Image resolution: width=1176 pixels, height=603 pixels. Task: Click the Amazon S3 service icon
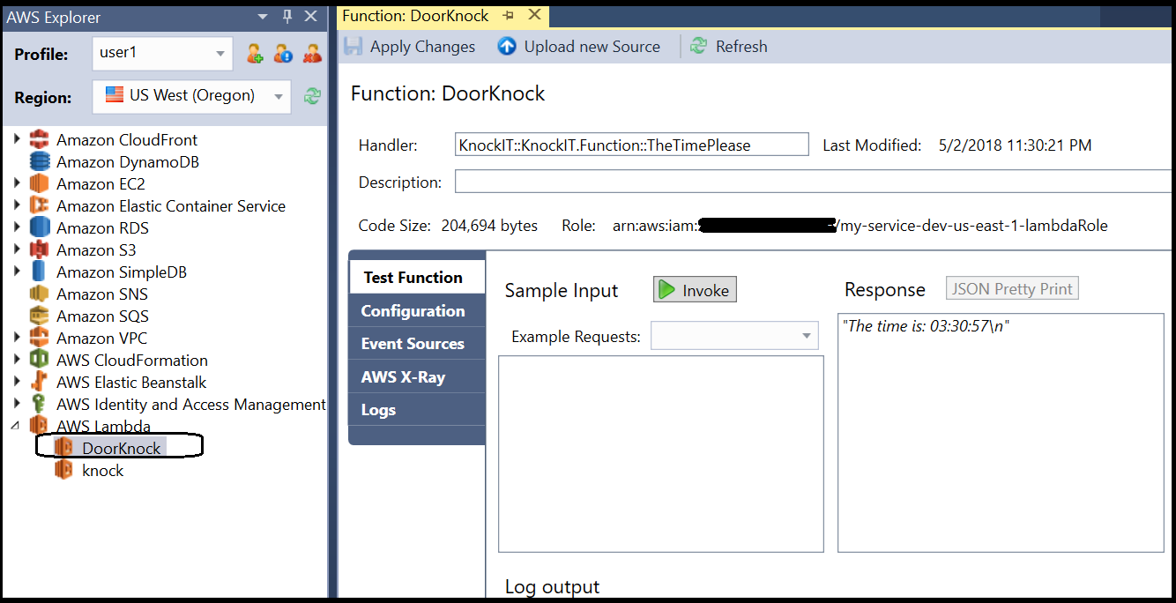pos(39,250)
